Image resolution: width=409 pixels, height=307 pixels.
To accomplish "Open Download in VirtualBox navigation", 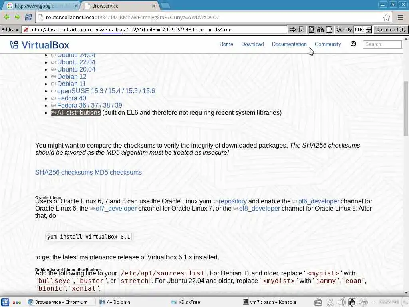I will [252, 44].
